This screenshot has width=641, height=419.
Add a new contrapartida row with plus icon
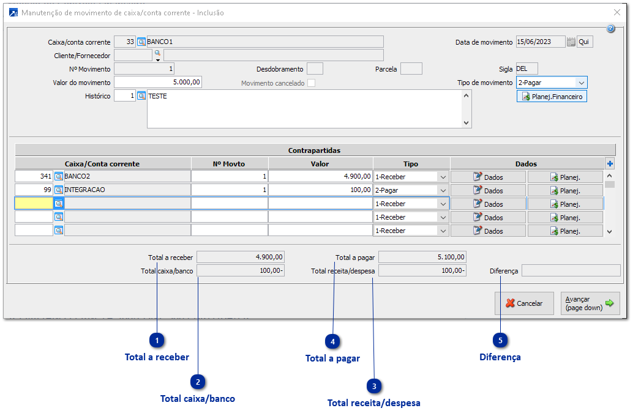609,164
